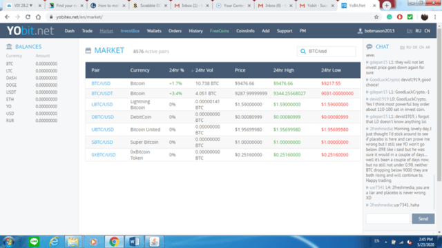The image size is (442, 248).
Task: Switch site language to CN
Action: 427,31
